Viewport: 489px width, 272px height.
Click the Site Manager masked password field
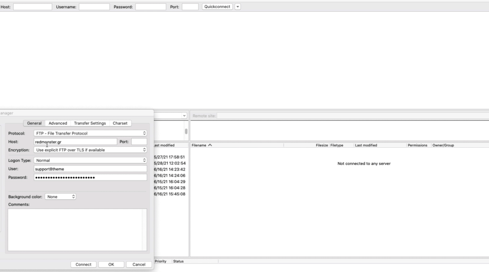click(90, 178)
